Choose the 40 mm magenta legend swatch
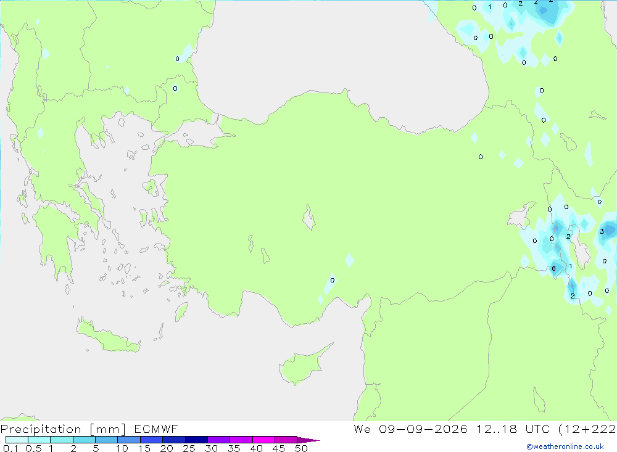The width and height of the screenshot is (617, 452). click(x=263, y=440)
